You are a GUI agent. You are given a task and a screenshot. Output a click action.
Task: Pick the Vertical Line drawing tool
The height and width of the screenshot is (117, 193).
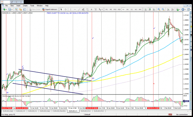click(70, 10)
